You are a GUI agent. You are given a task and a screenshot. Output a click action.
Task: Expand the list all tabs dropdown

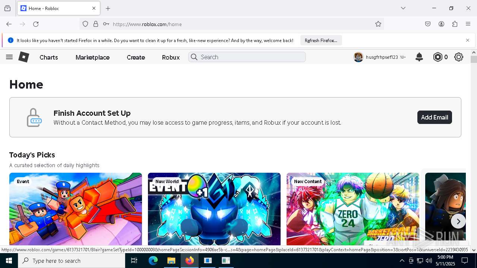pyautogui.click(x=403, y=8)
